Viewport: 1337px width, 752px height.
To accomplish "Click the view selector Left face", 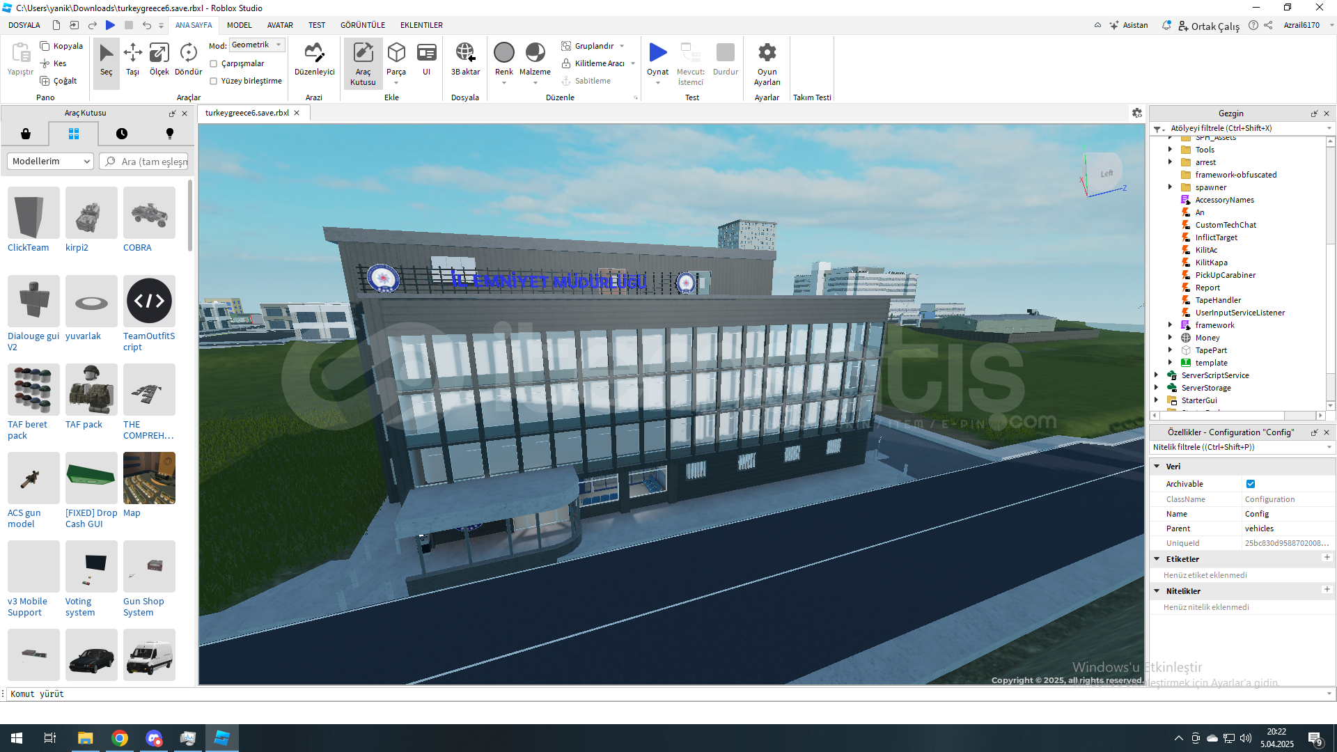I will tap(1107, 173).
